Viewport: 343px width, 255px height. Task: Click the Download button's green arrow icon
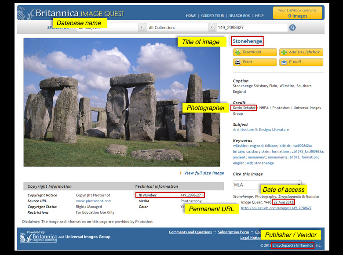click(x=237, y=52)
